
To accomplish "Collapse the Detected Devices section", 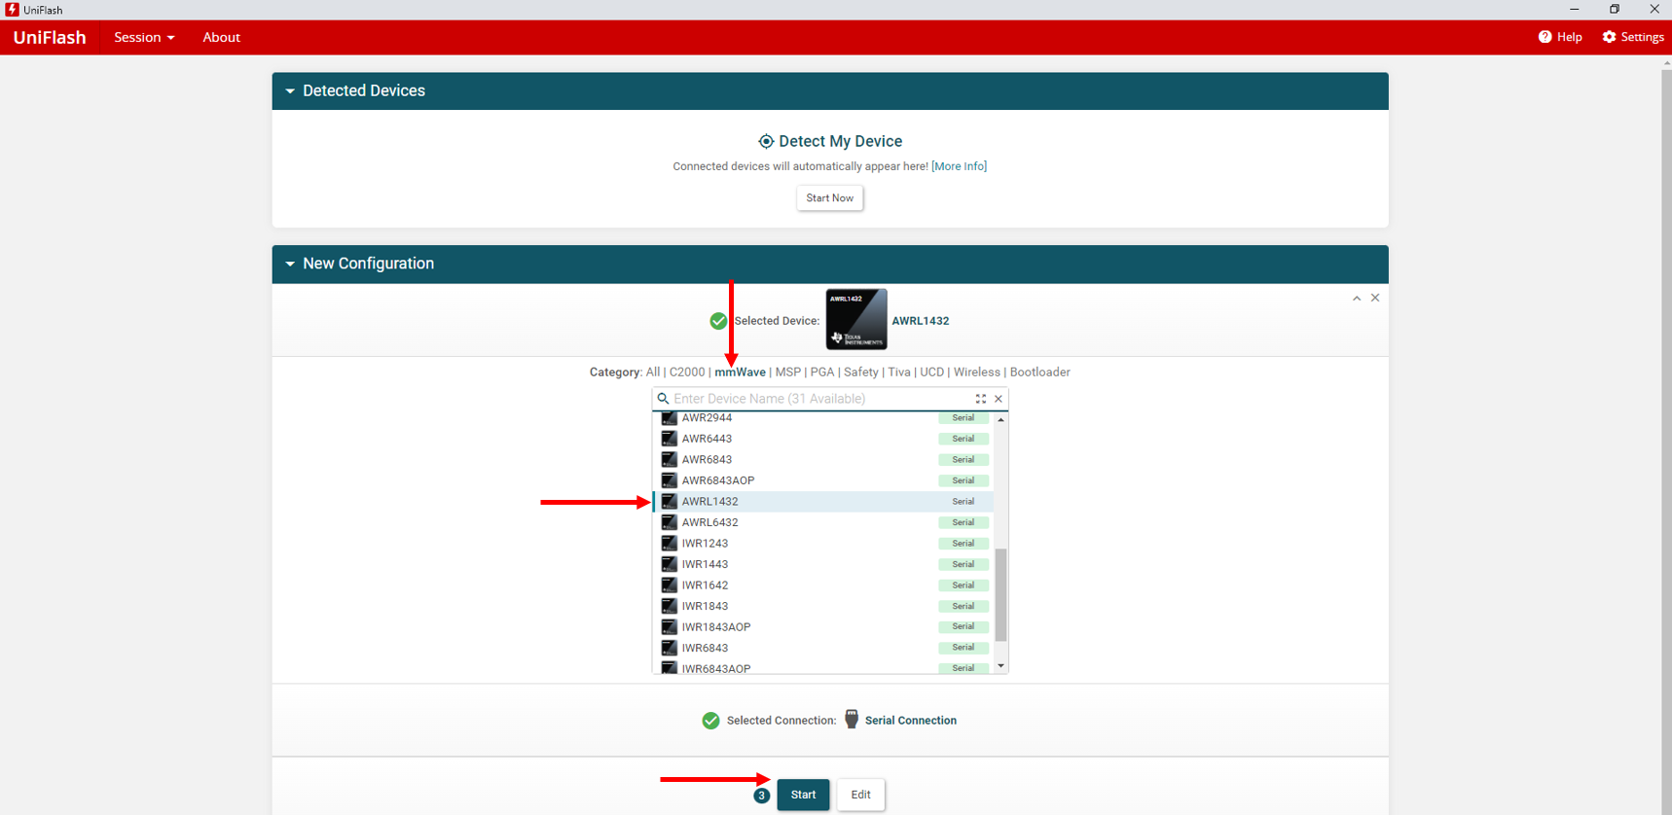I will point(290,90).
